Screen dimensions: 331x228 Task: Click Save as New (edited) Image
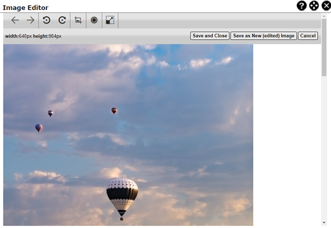coord(263,36)
